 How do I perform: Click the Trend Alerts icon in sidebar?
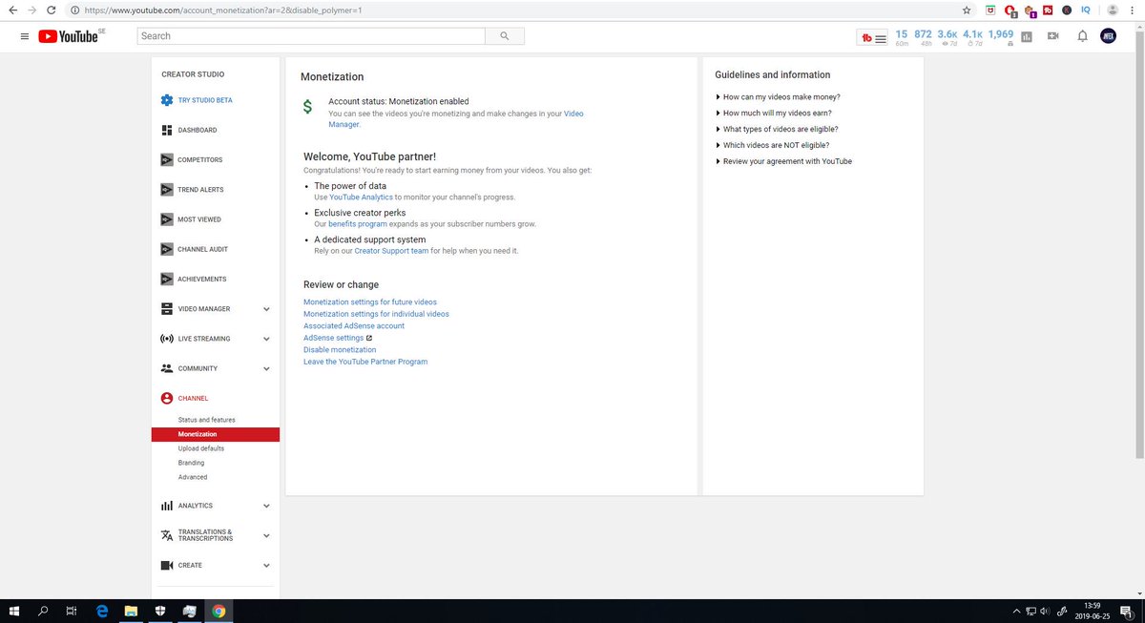167,189
